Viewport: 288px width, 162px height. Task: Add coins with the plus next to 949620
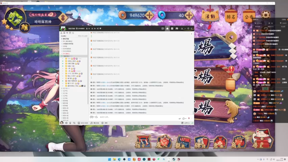[x=149, y=15]
